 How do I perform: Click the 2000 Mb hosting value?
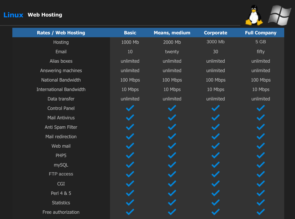172,42
